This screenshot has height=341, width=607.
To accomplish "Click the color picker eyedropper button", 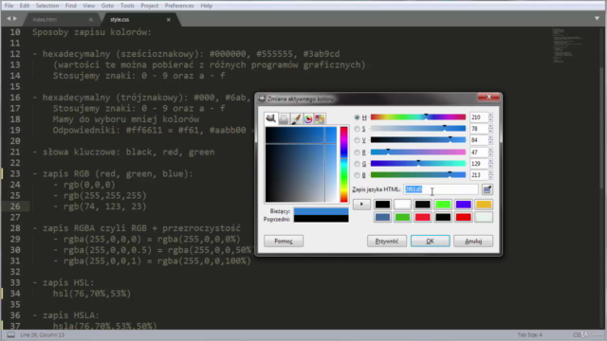I will pyautogui.click(x=487, y=189).
